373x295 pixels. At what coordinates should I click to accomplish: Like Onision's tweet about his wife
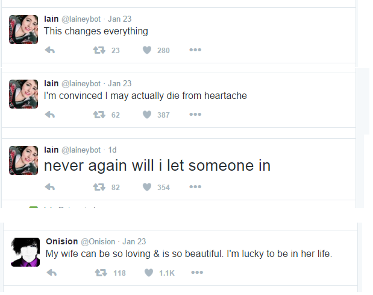coord(149,273)
